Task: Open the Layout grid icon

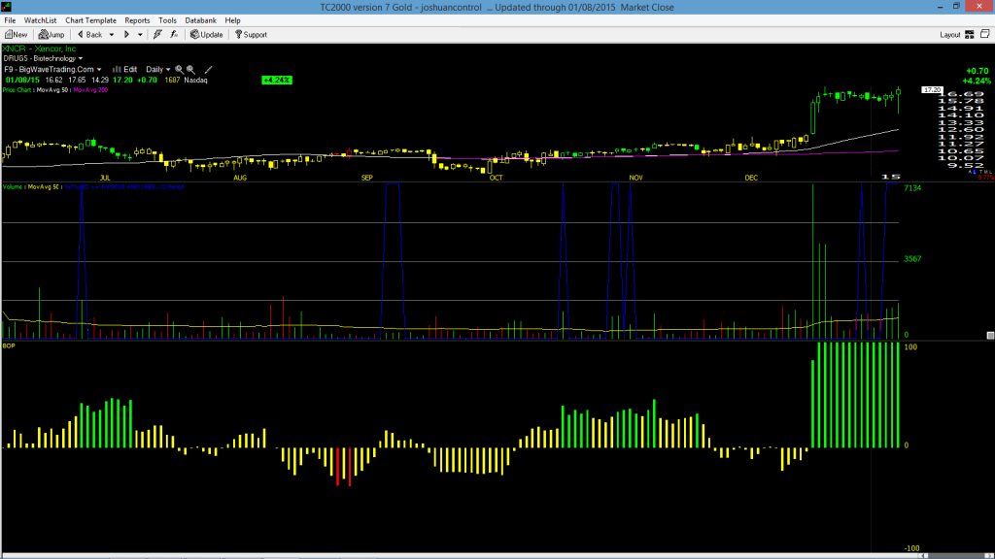Action: 970,35
